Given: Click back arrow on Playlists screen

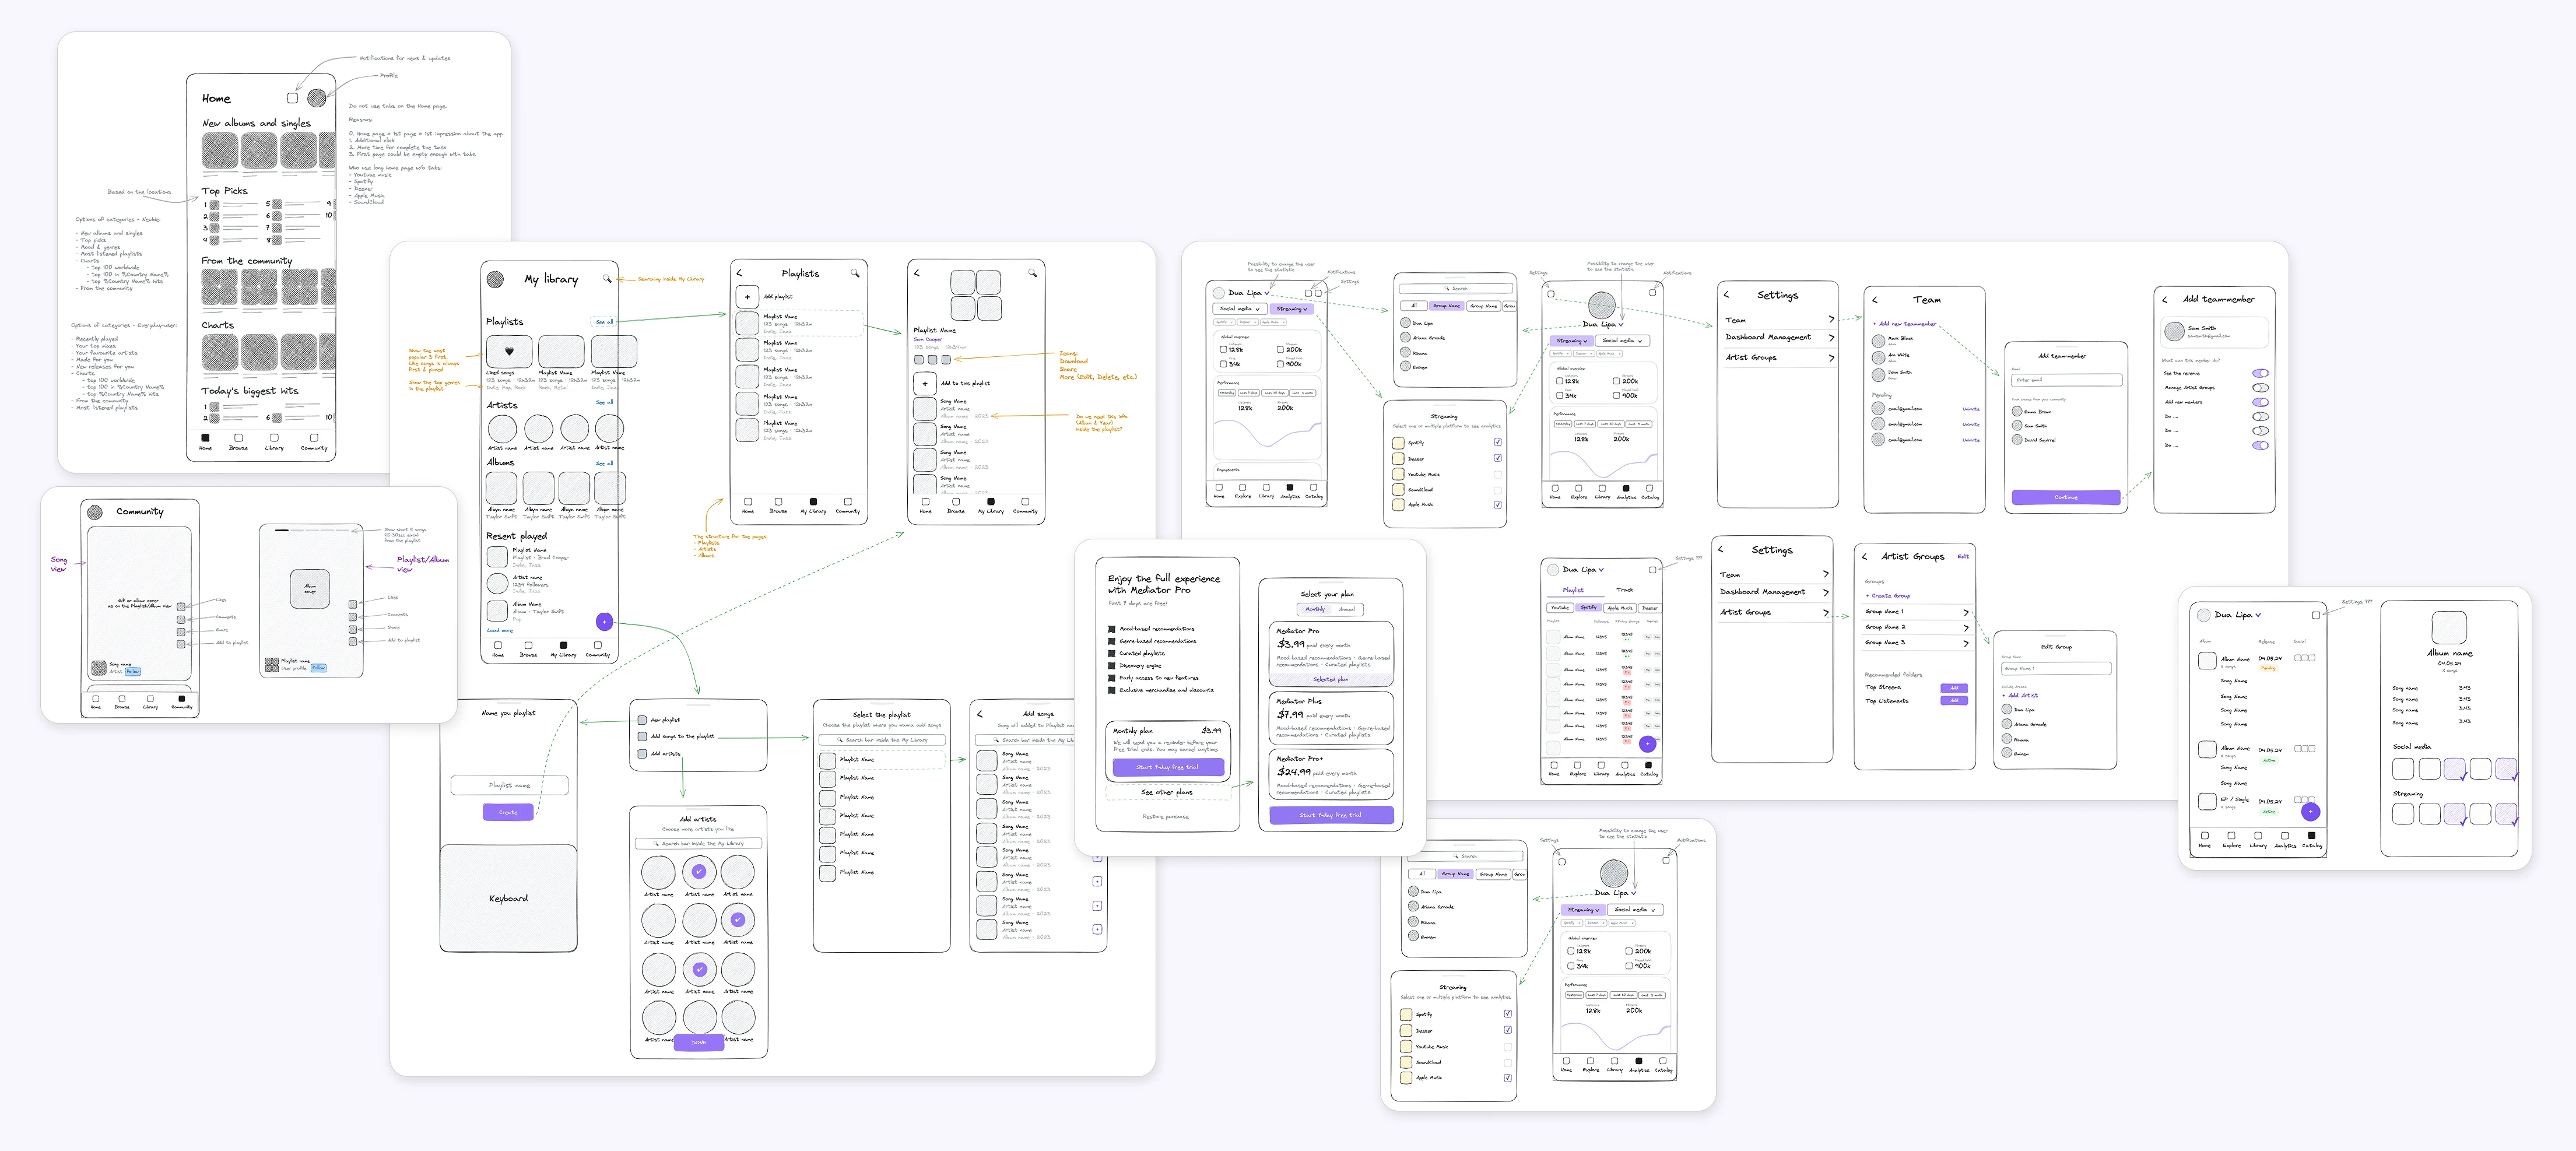Looking at the screenshot, I should coord(739,273).
